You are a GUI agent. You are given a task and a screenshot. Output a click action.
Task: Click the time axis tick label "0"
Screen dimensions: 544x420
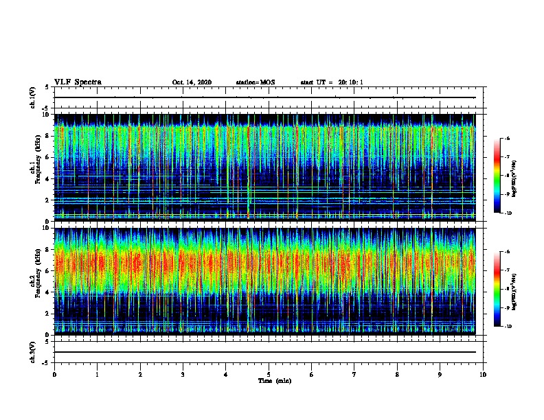click(54, 374)
